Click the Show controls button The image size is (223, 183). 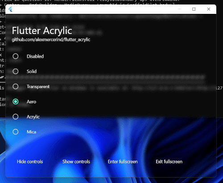click(76, 162)
